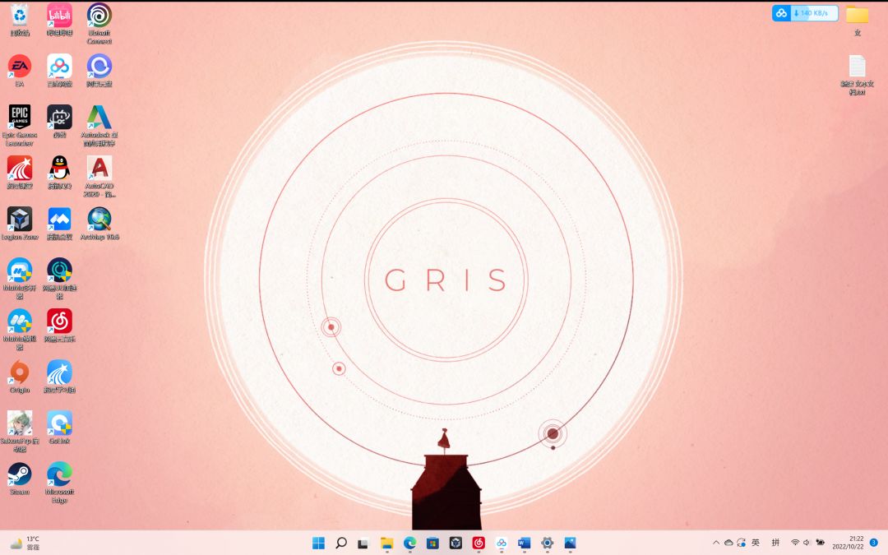Open File Explorer from the taskbar

386,543
